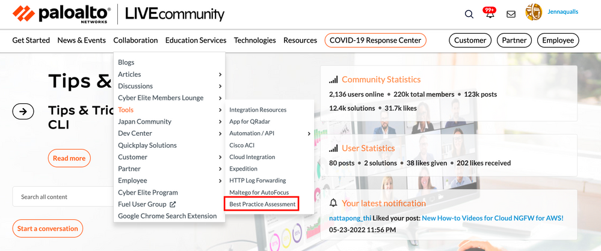This screenshot has height=251, width=601.
Task: Expand the Dev Center submenu arrow
Action: point(220,134)
